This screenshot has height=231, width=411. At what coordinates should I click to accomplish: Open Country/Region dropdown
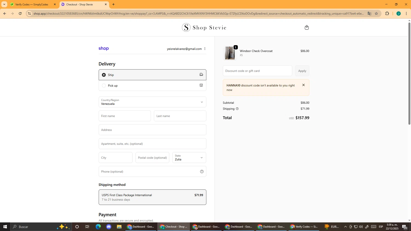click(x=152, y=102)
